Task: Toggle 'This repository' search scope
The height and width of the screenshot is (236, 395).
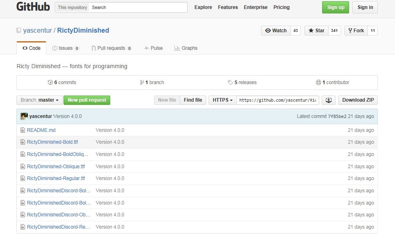Action: click(73, 7)
